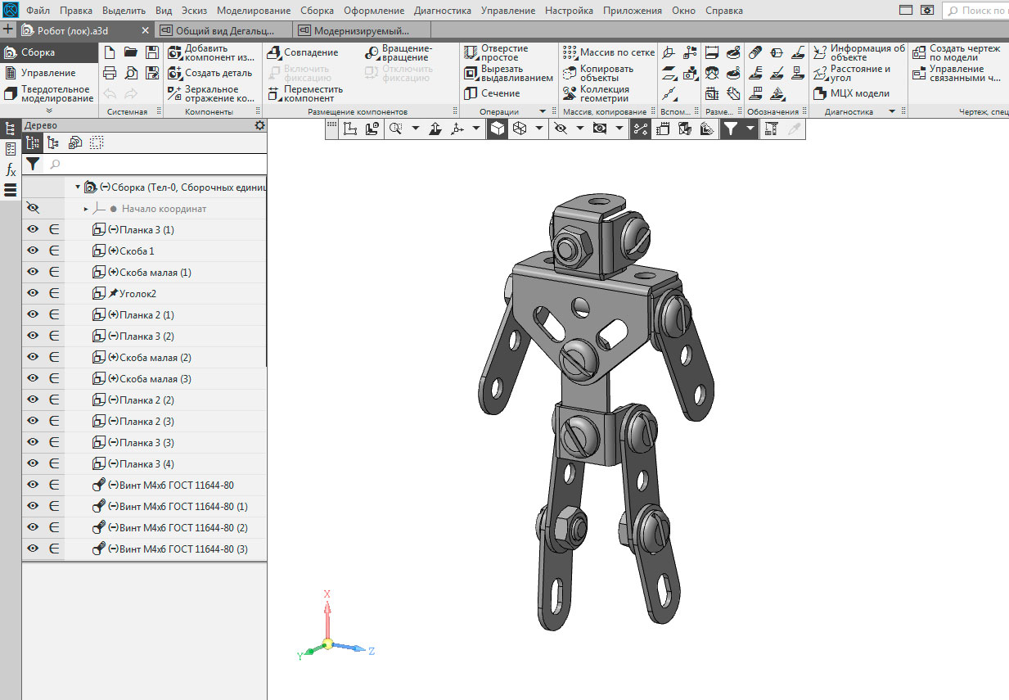Screen dimensions: 1009x700
Task: Click the Open file folder icon
Action: coord(130,52)
